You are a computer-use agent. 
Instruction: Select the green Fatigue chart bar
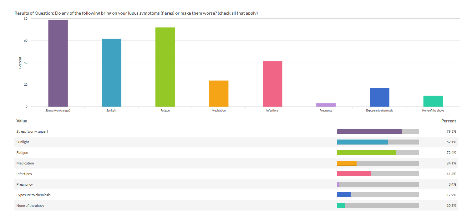[165, 67]
